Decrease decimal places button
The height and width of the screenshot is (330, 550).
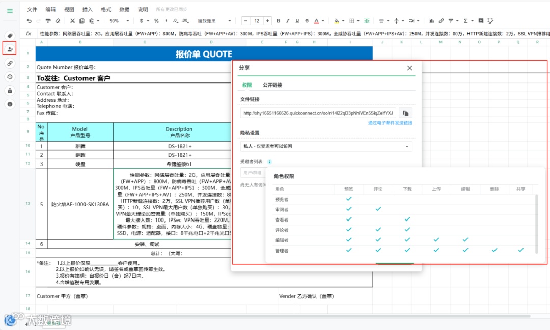(x=176, y=21)
